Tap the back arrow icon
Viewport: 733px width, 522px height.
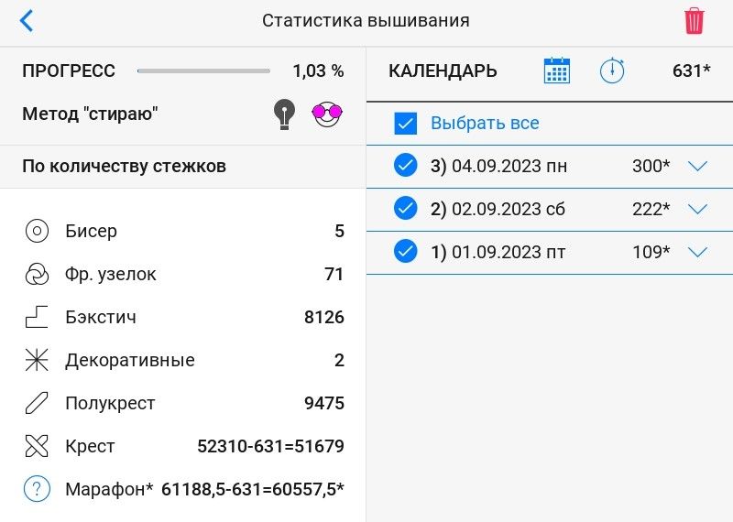tap(27, 21)
